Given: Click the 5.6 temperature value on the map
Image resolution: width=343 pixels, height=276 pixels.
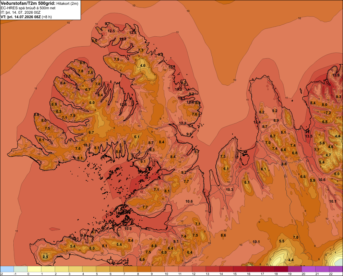Looking at the screenshot, I should pos(322,143).
